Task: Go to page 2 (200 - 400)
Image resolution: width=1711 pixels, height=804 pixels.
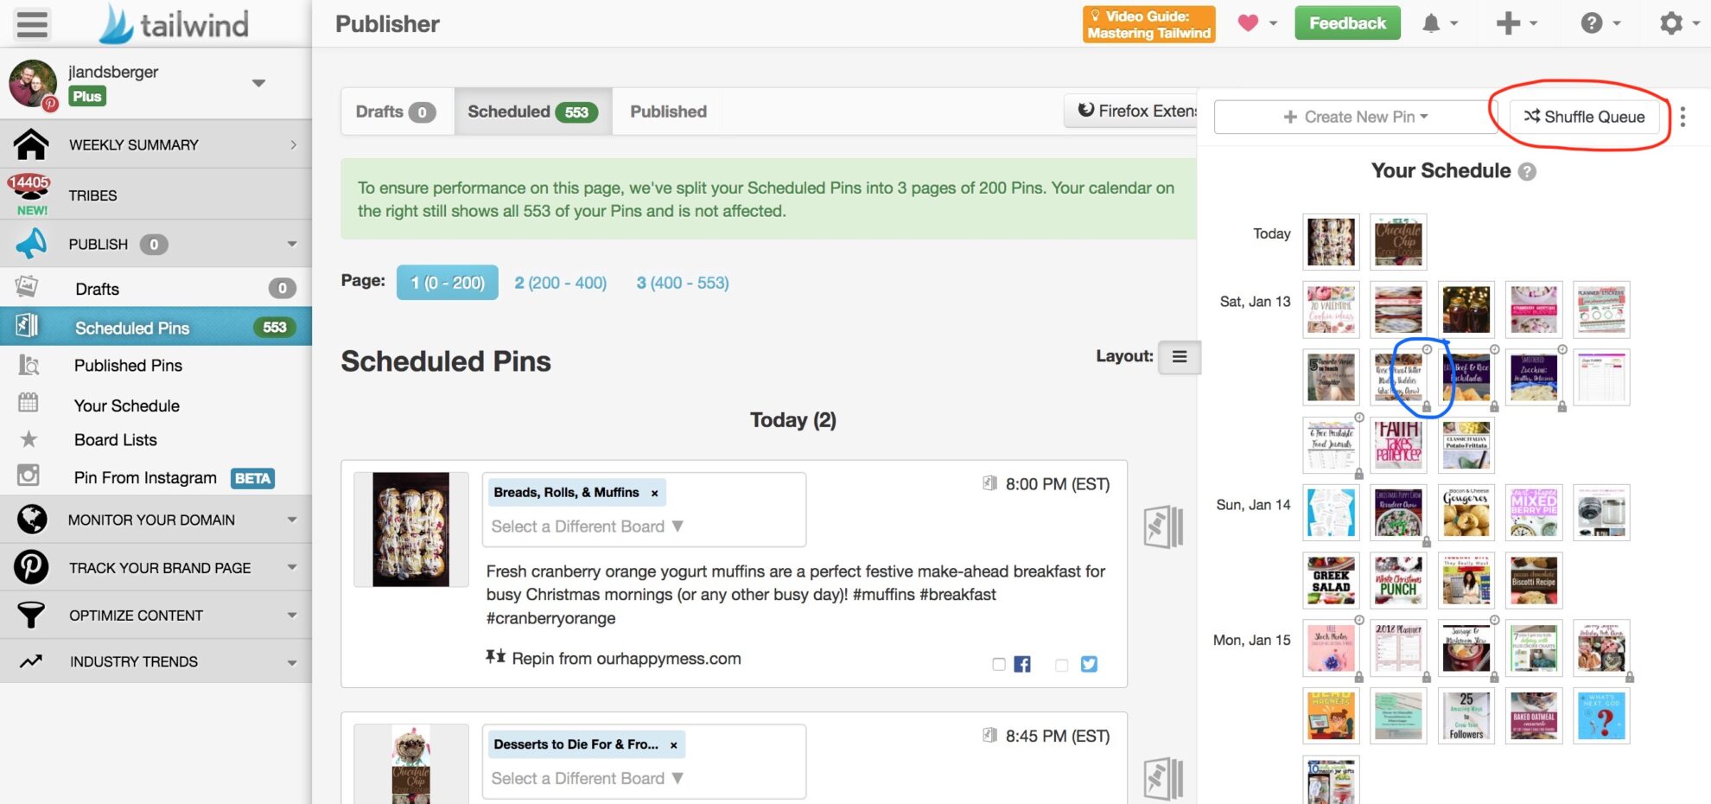Action: pyautogui.click(x=561, y=283)
